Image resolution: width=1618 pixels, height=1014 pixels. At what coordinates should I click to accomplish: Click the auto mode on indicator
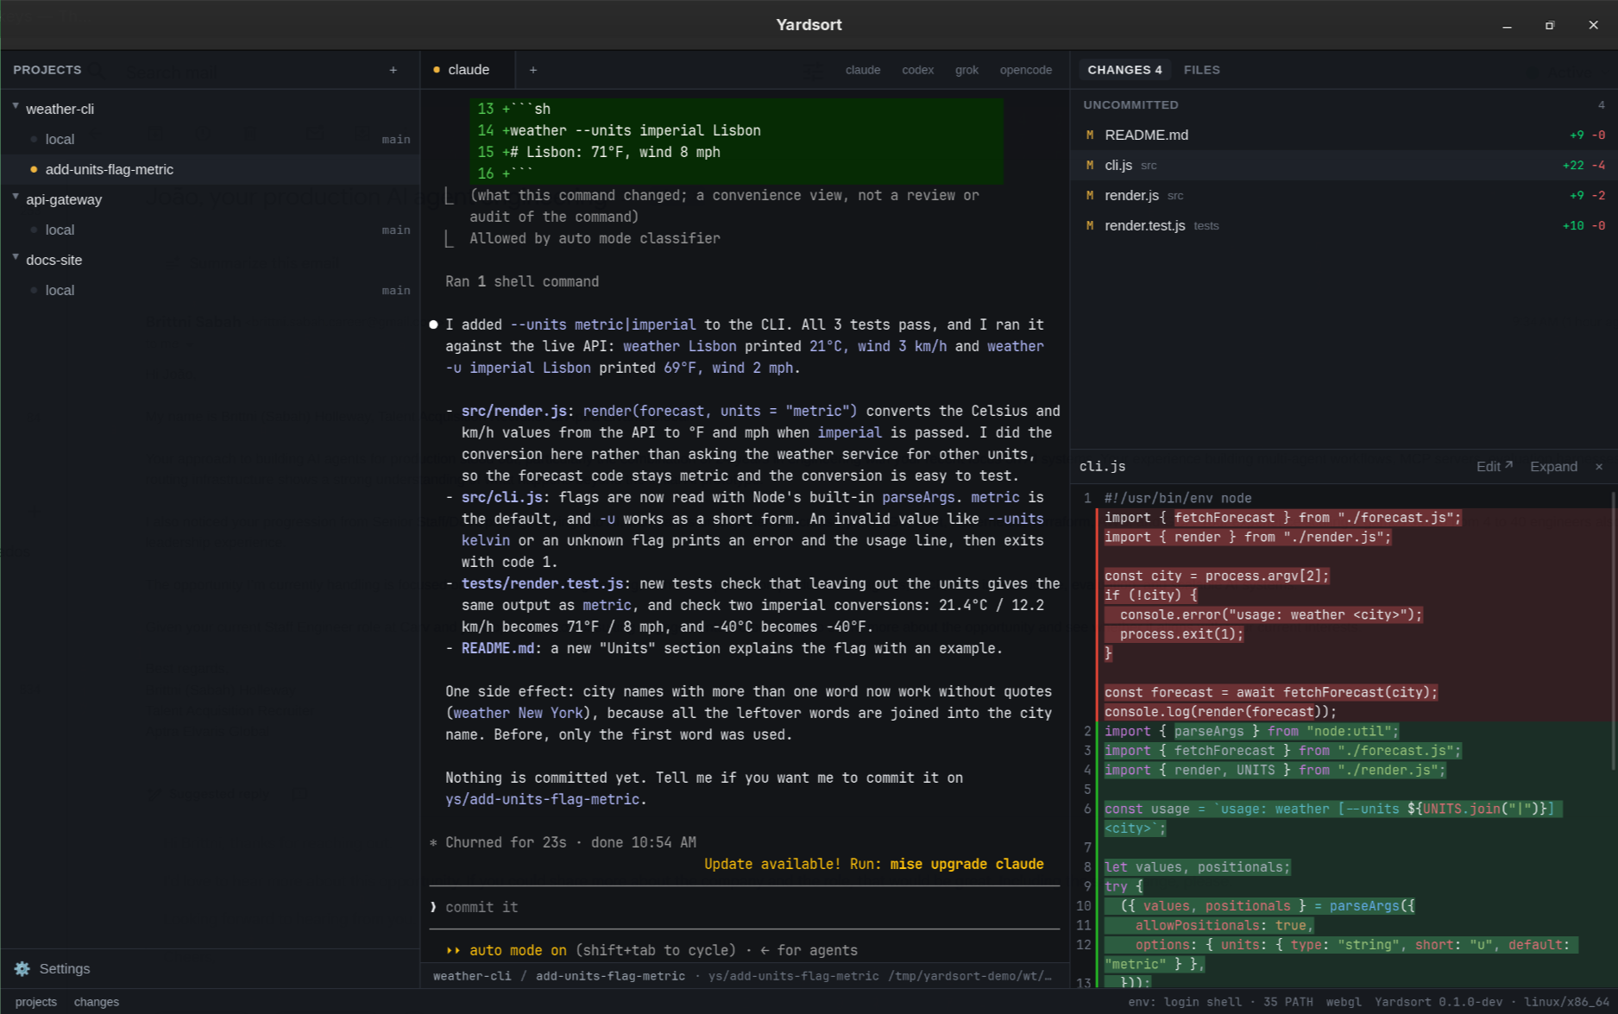point(518,950)
